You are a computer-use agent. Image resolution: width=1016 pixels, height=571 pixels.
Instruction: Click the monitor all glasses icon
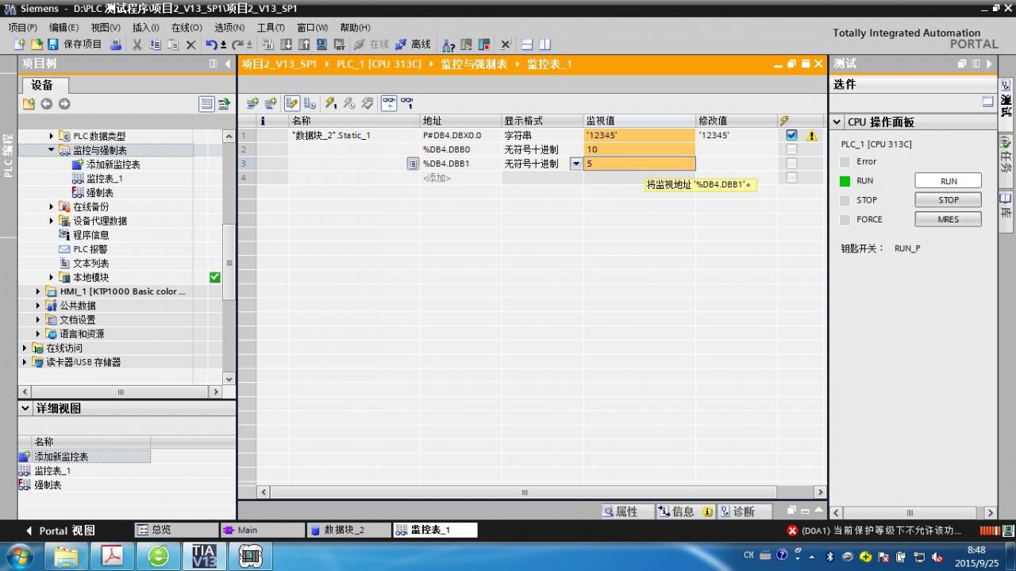[389, 103]
